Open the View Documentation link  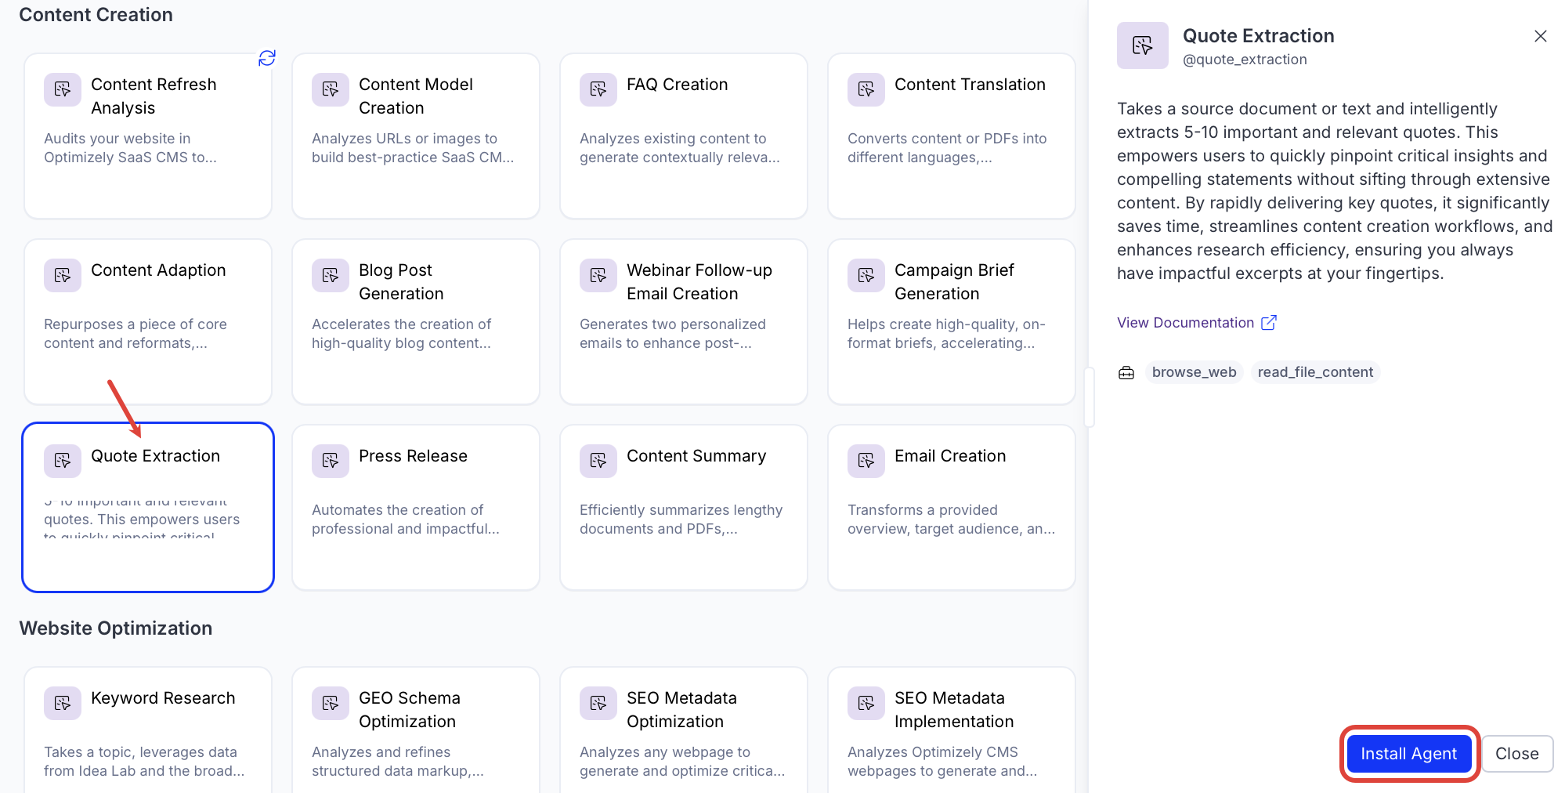click(1185, 323)
